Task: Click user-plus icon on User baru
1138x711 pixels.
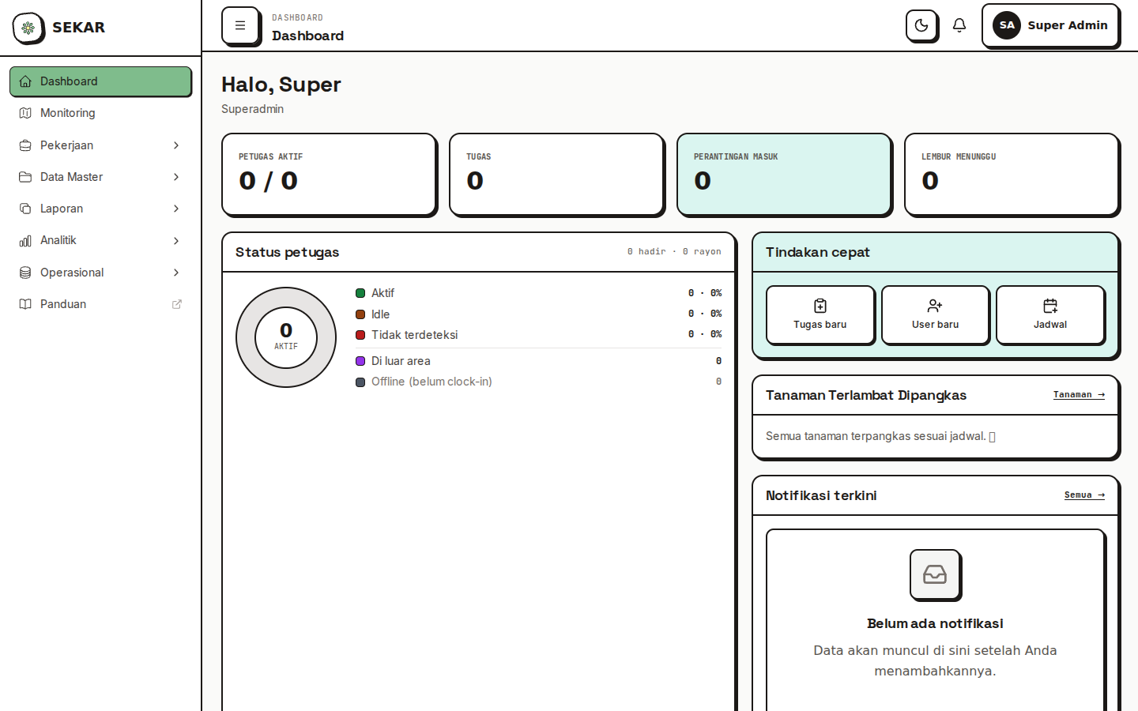Action: pyautogui.click(x=935, y=306)
